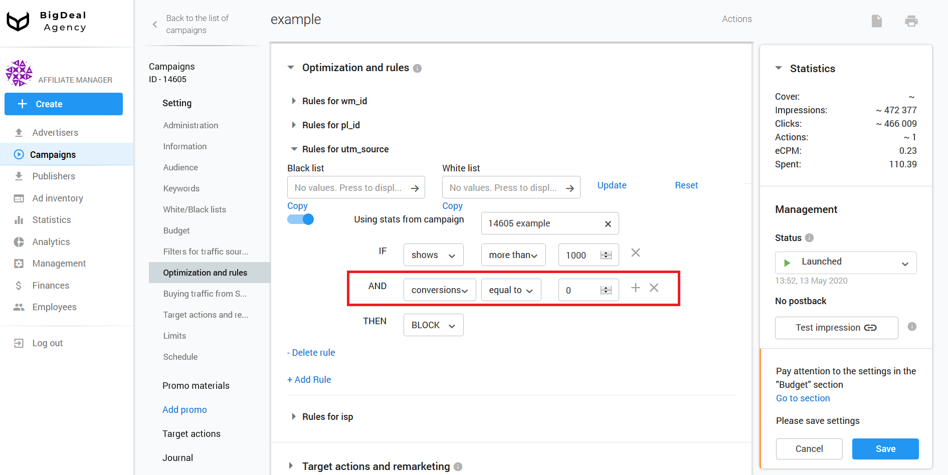This screenshot has height=475, width=948.
Task: Click the document icon next to print
Action: (877, 21)
